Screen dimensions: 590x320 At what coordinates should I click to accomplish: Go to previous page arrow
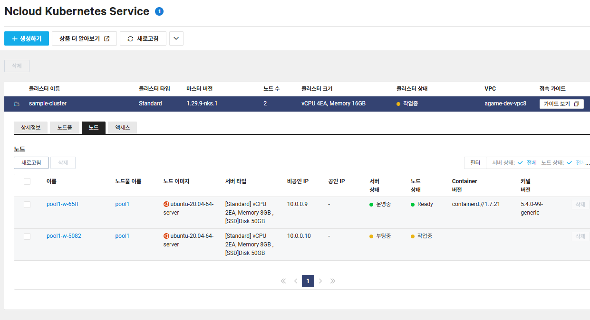[296, 281]
